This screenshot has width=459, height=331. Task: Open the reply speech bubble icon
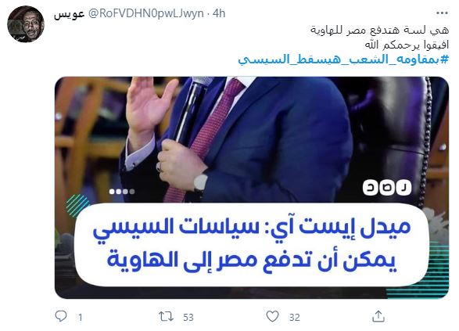[61, 316]
